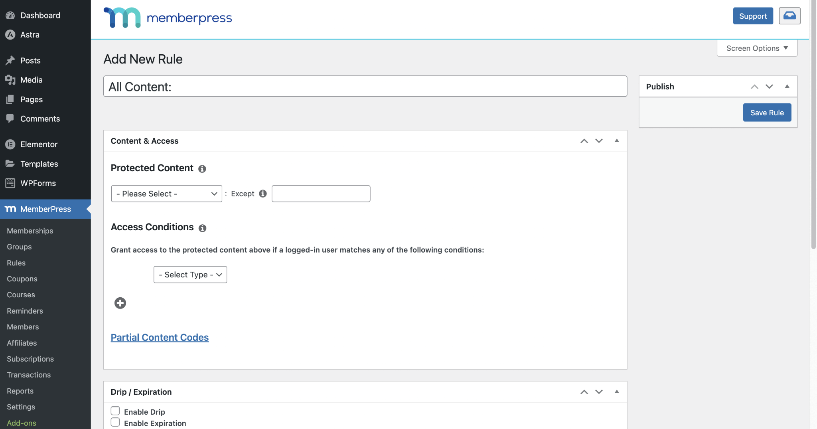Image resolution: width=817 pixels, height=429 pixels.
Task: Collapse the Drip / Expiration panel triangle
Action: click(617, 391)
